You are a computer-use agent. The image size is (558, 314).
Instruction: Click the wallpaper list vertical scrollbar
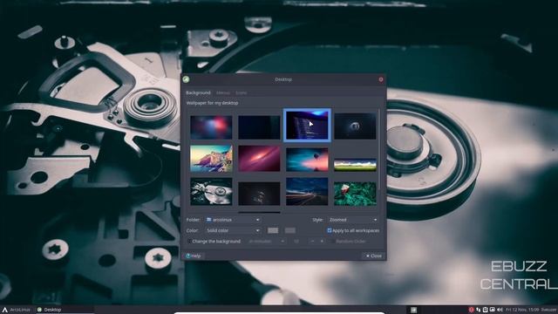[379, 149]
